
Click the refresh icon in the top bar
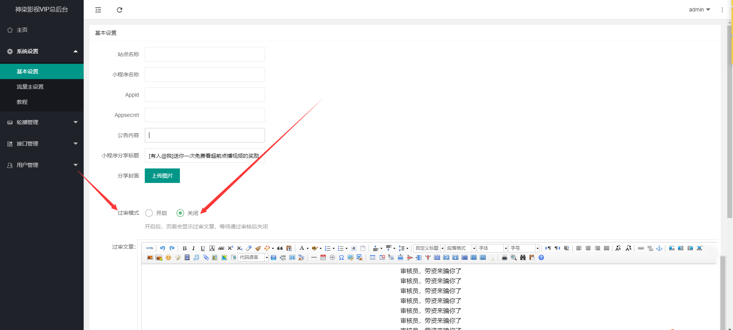(x=120, y=10)
